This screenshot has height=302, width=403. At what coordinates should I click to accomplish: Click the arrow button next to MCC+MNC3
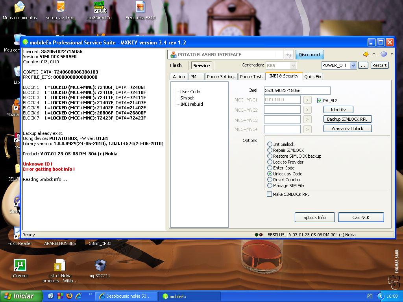tap(307, 120)
